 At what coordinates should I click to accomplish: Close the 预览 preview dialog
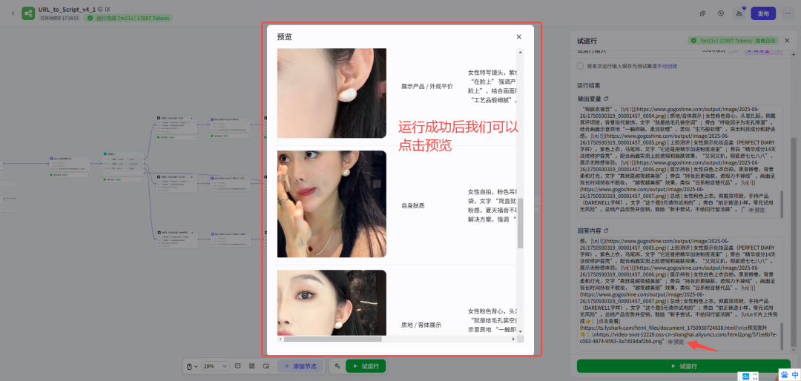[x=518, y=37]
